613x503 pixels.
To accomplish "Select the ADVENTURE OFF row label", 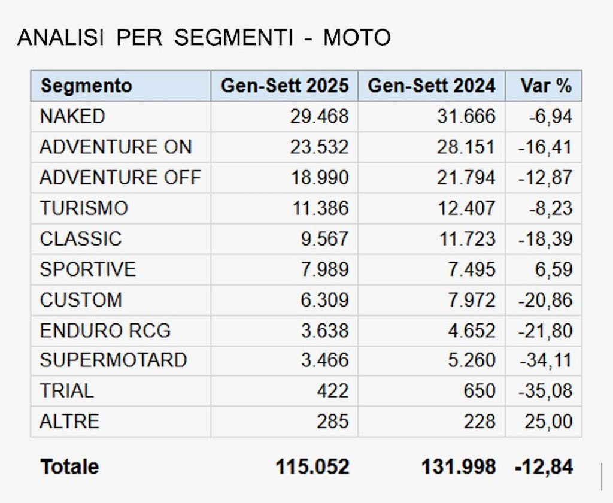I will [120, 178].
